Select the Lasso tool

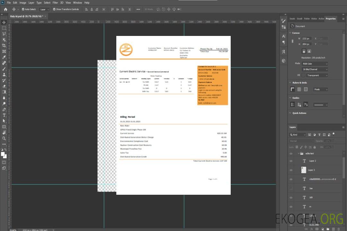[4, 34]
